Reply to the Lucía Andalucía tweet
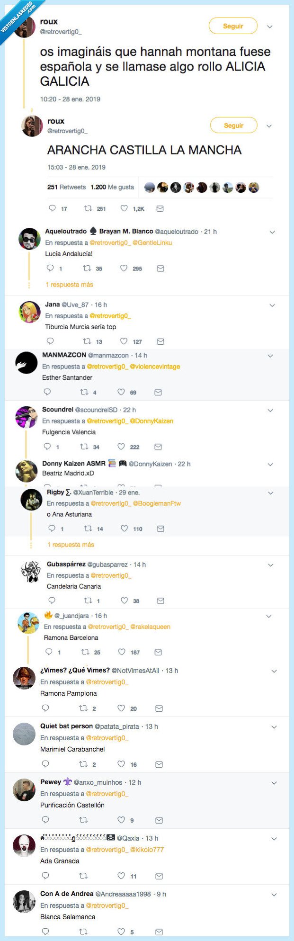 tap(50, 269)
